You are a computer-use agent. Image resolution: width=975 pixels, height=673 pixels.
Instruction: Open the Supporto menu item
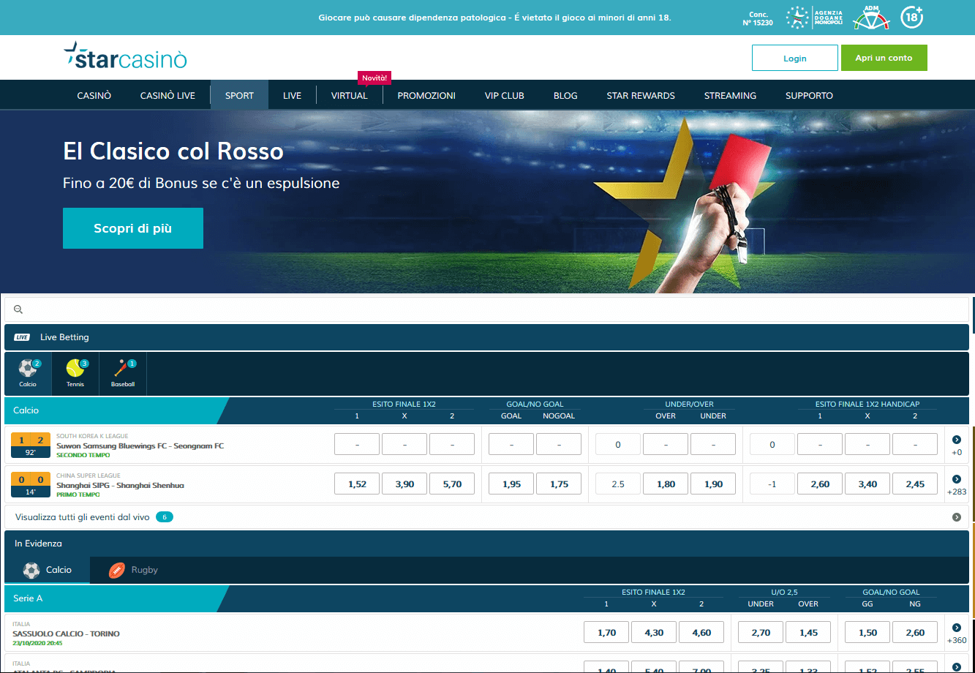coord(809,95)
